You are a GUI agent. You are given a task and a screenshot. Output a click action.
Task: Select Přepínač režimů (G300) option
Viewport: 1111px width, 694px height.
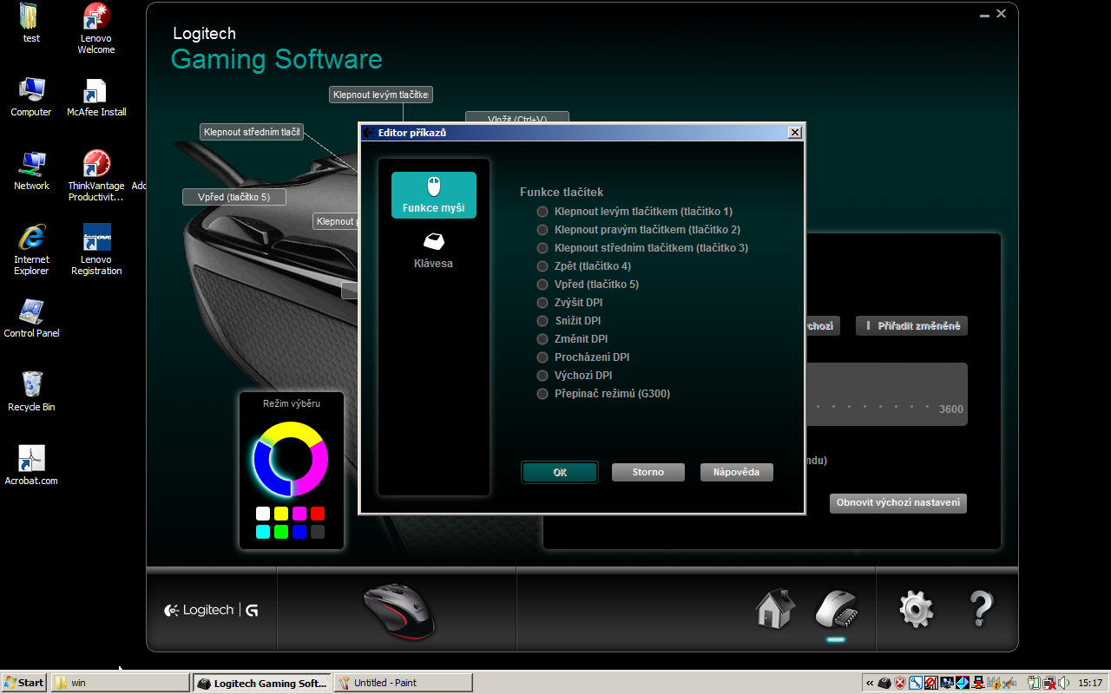point(603,394)
